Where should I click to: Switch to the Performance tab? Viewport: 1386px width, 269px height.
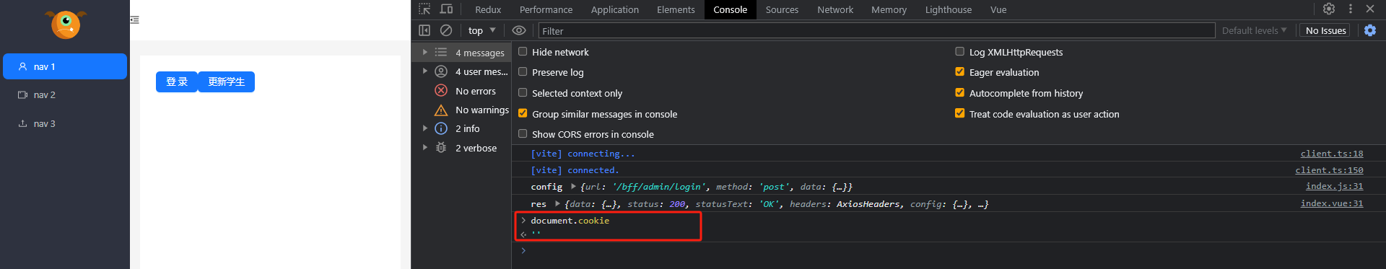click(546, 9)
